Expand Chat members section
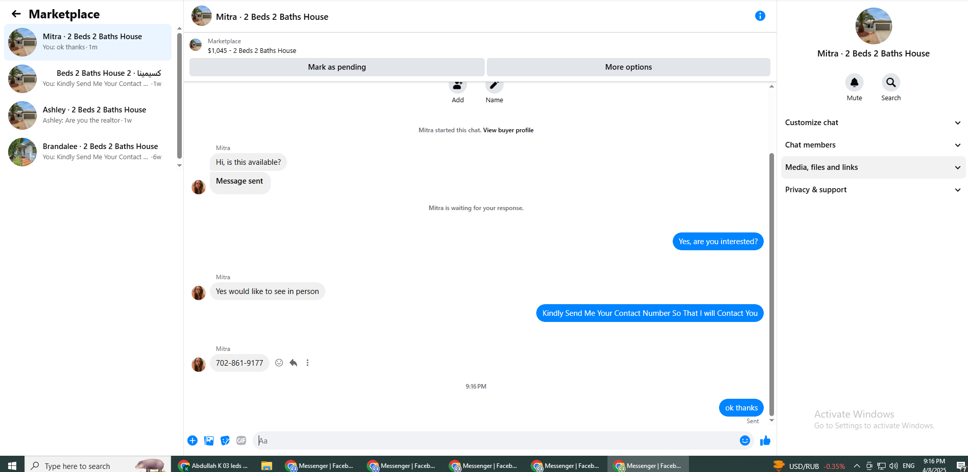This screenshot has height=472, width=968. click(x=873, y=145)
